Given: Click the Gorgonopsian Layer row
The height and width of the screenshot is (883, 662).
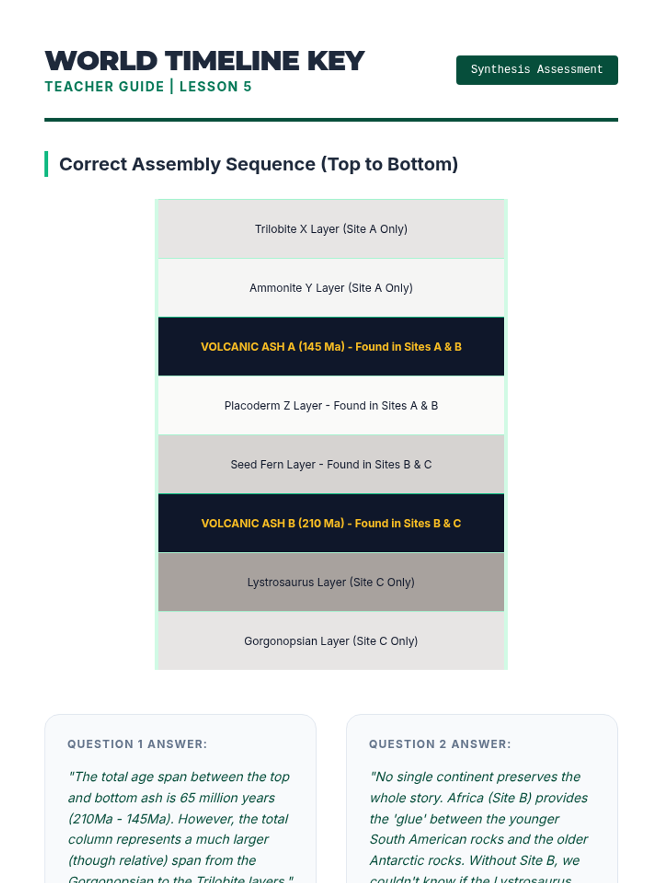Looking at the screenshot, I should pyautogui.click(x=331, y=641).
